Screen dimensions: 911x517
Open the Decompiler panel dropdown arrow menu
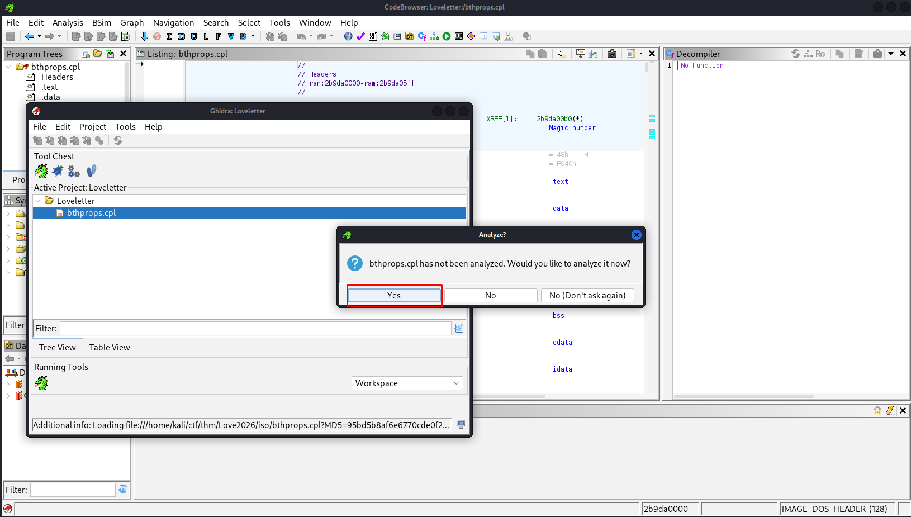891,54
